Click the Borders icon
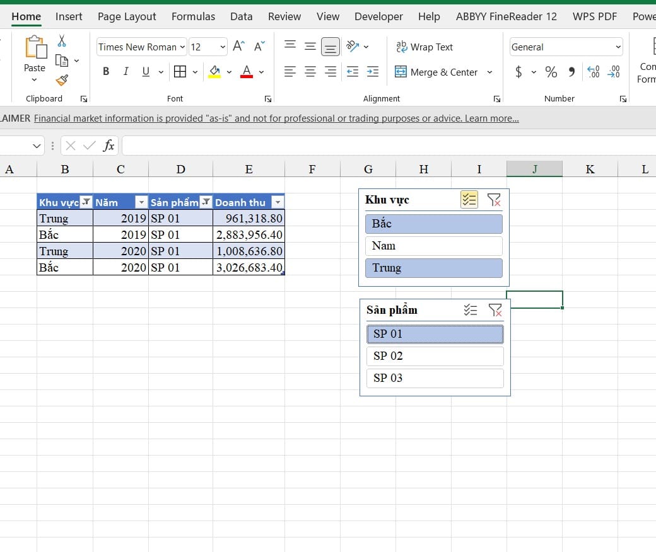This screenshot has height=552, width=656. (x=180, y=71)
